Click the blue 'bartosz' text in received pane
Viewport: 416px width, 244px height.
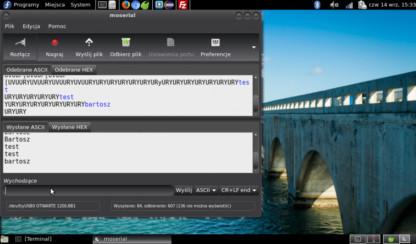97,105
